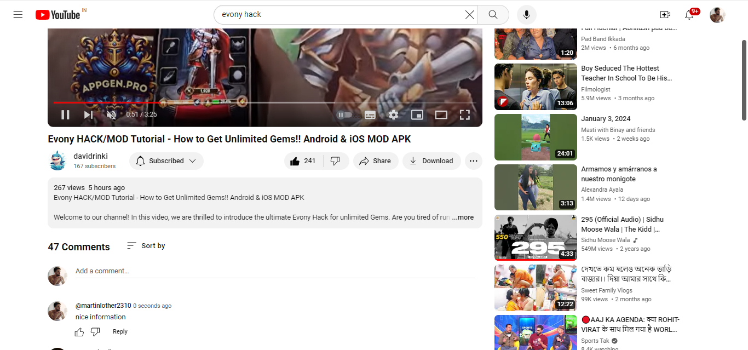The width and height of the screenshot is (748, 350).
Task: Pause the video
Action: (x=65, y=114)
